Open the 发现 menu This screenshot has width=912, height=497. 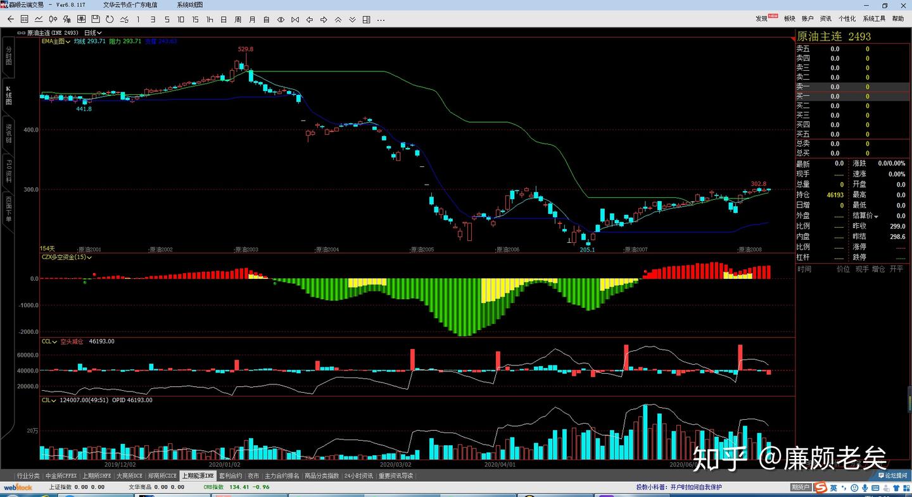coord(762,19)
